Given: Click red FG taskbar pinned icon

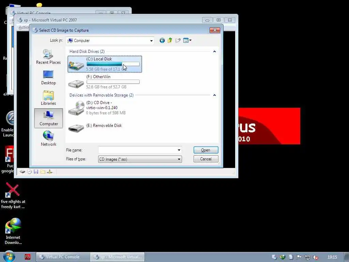Looking at the screenshot, I should pyautogui.click(x=27, y=257).
